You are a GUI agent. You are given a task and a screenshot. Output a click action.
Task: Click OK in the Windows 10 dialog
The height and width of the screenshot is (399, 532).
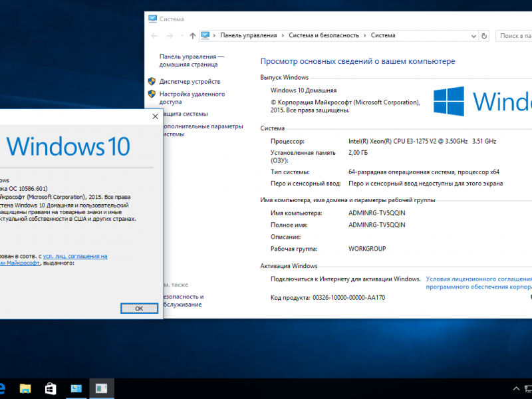click(x=139, y=309)
